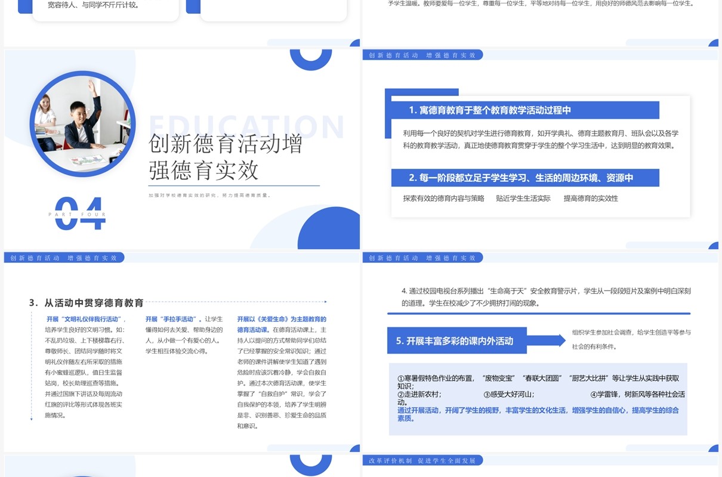This screenshot has width=722, height=477.
Task: Select paragraph beginning 利用每一个良好的契机
Action: pos(540,139)
